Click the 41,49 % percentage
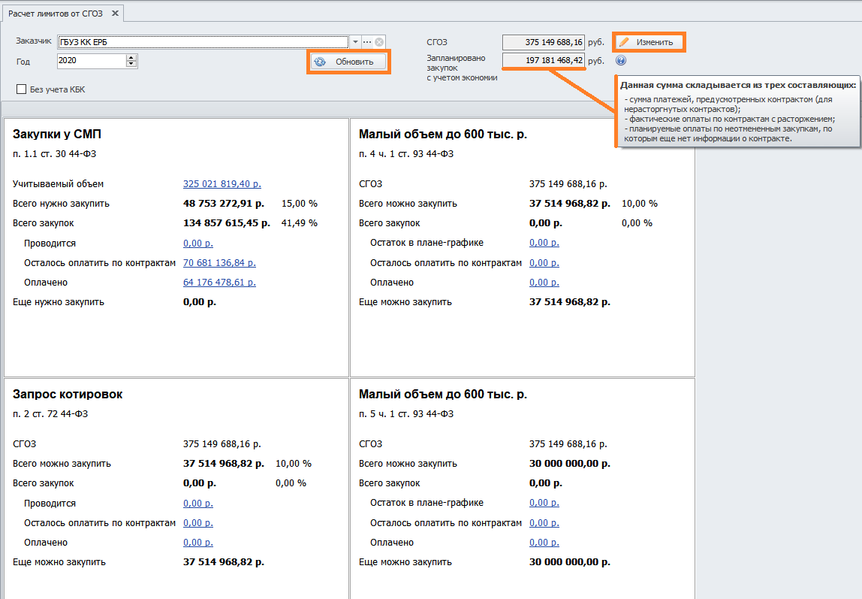Viewport: 862px width, 599px height. click(300, 223)
